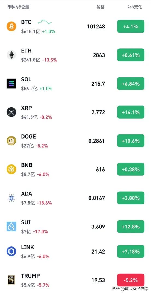Open the yellow BNB coin icon
Image resolution: width=151 pixels, height=294 pixels.
[11, 169]
